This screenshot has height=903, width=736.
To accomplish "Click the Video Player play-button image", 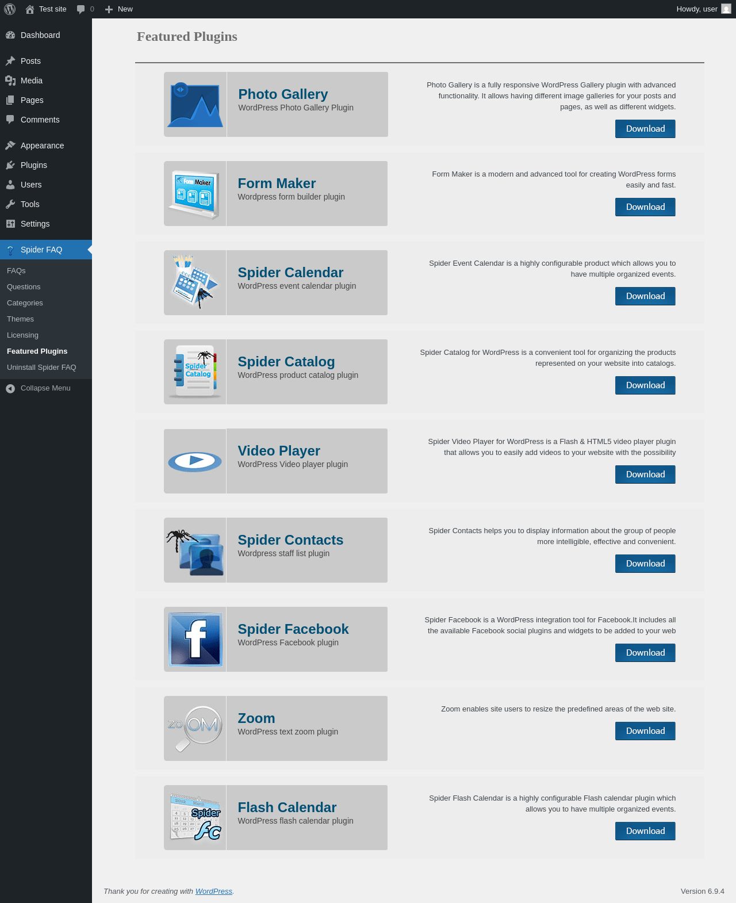I will tap(195, 461).
